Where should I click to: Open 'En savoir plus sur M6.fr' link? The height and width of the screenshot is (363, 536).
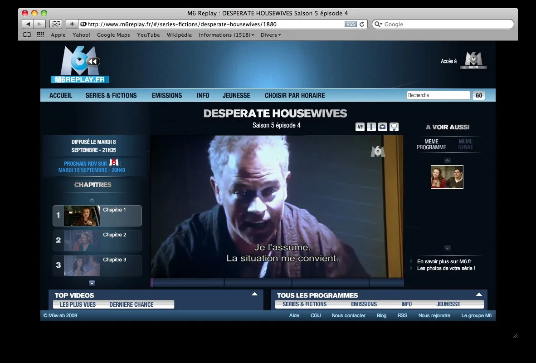click(444, 261)
